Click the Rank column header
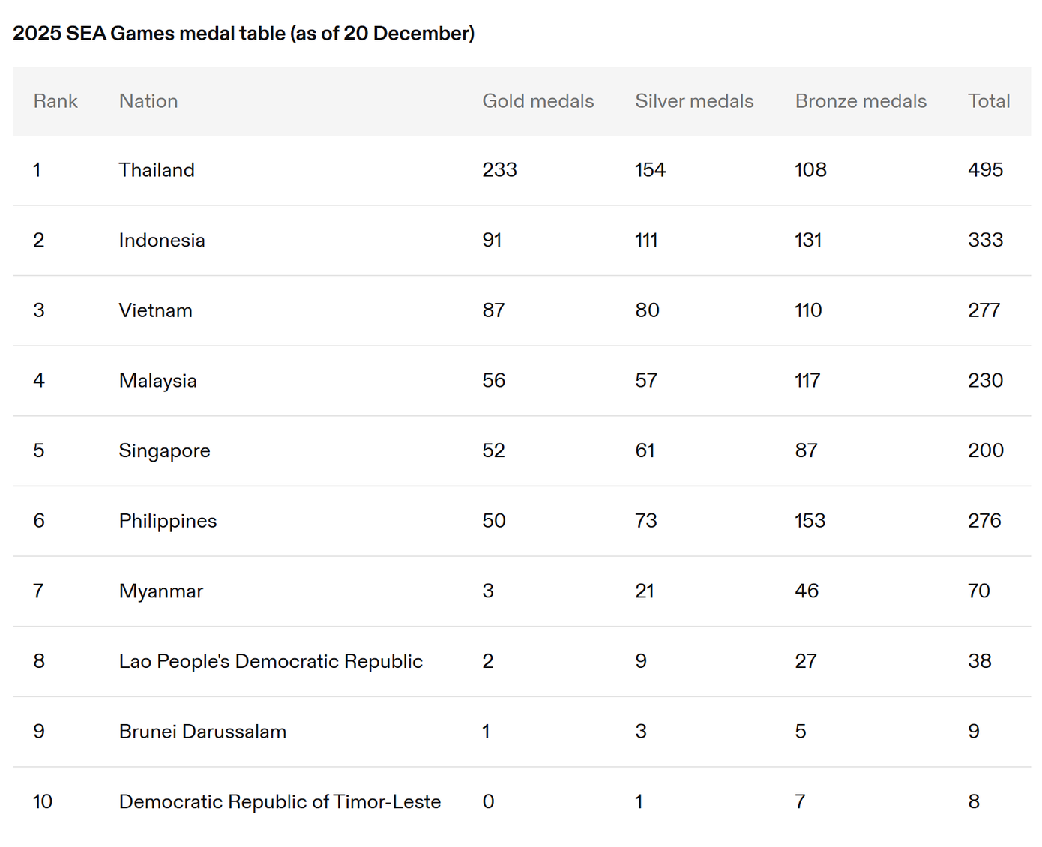1042x847 pixels. [x=55, y=101]
